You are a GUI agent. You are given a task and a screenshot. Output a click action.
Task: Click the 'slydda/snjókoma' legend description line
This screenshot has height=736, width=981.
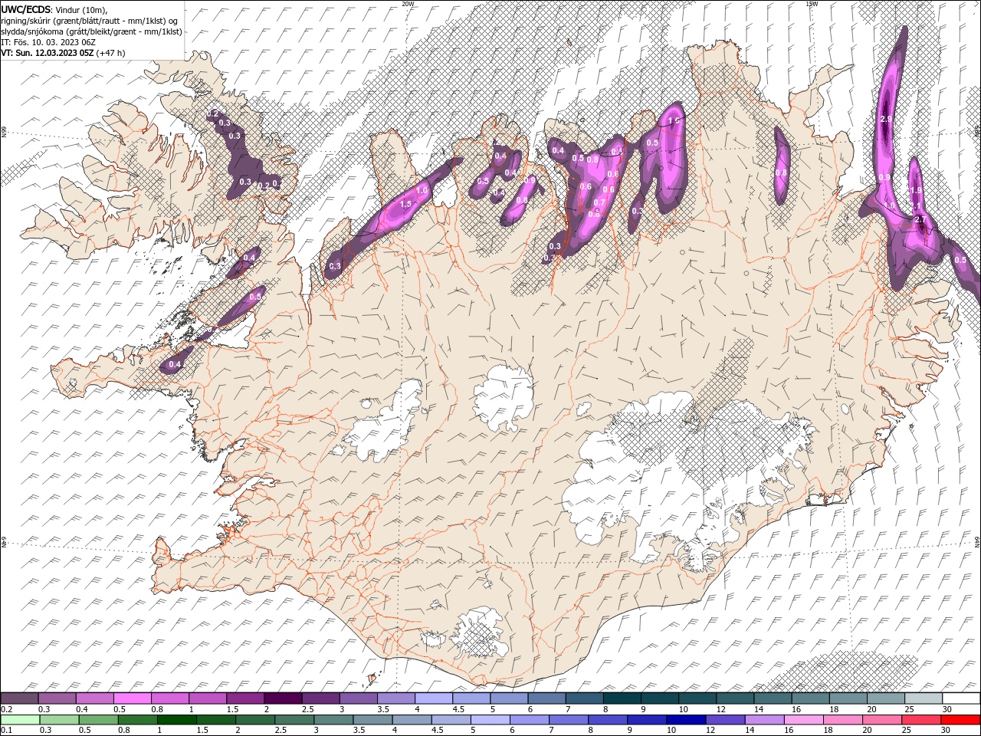click(91, 31)
